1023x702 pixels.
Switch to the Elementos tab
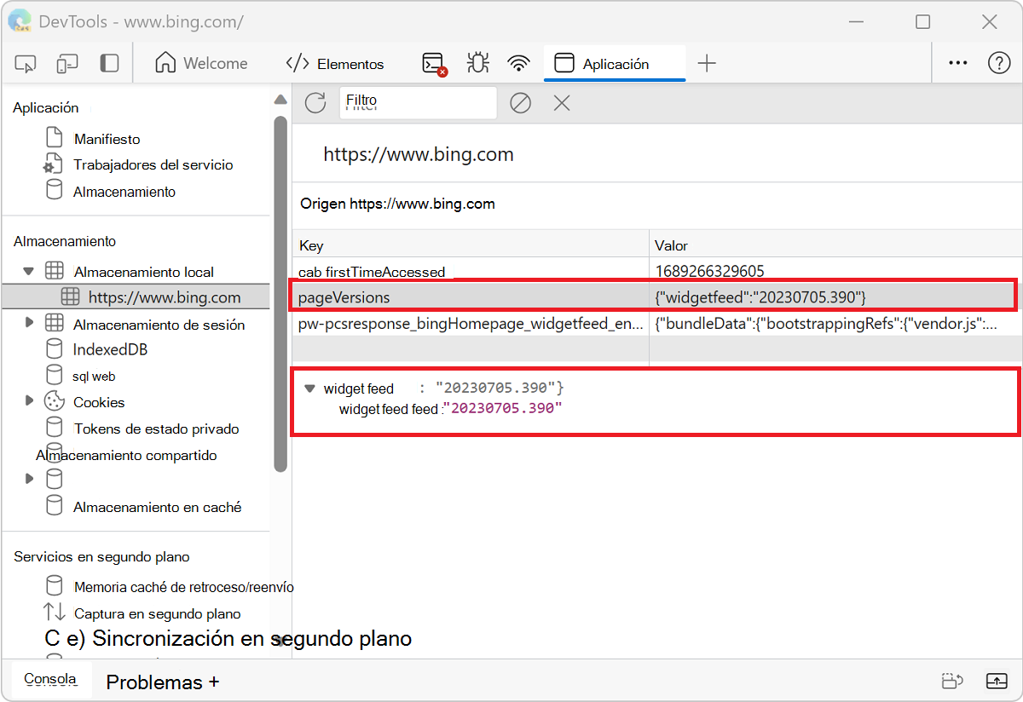[x=335, y=62]
